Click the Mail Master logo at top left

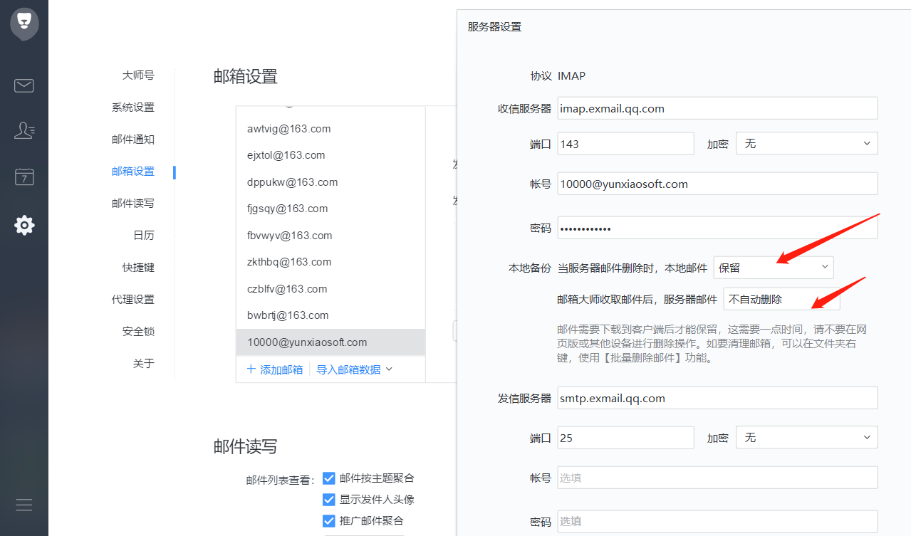point(24,23)
